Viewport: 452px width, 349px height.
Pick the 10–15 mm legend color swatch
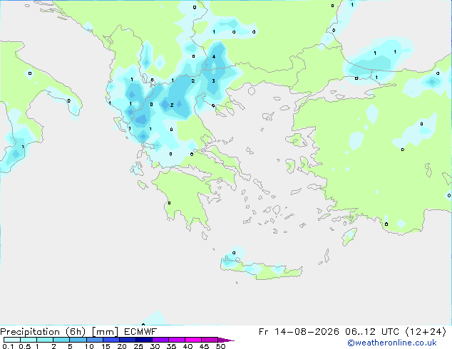coord(95,340)
